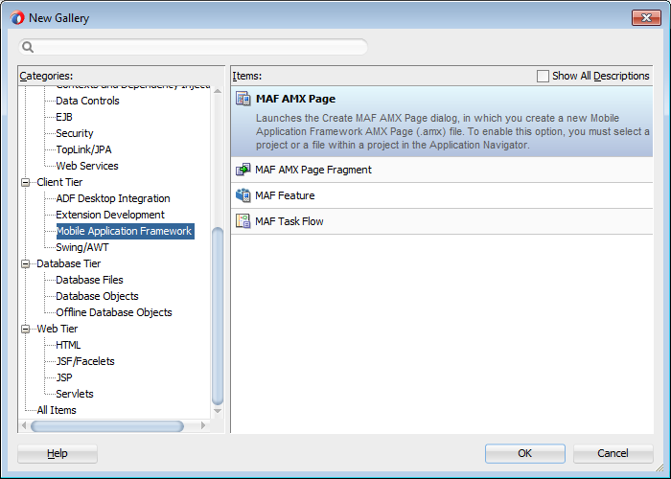Click the JDeveloper logo in title bar

[x=17, y=18]
